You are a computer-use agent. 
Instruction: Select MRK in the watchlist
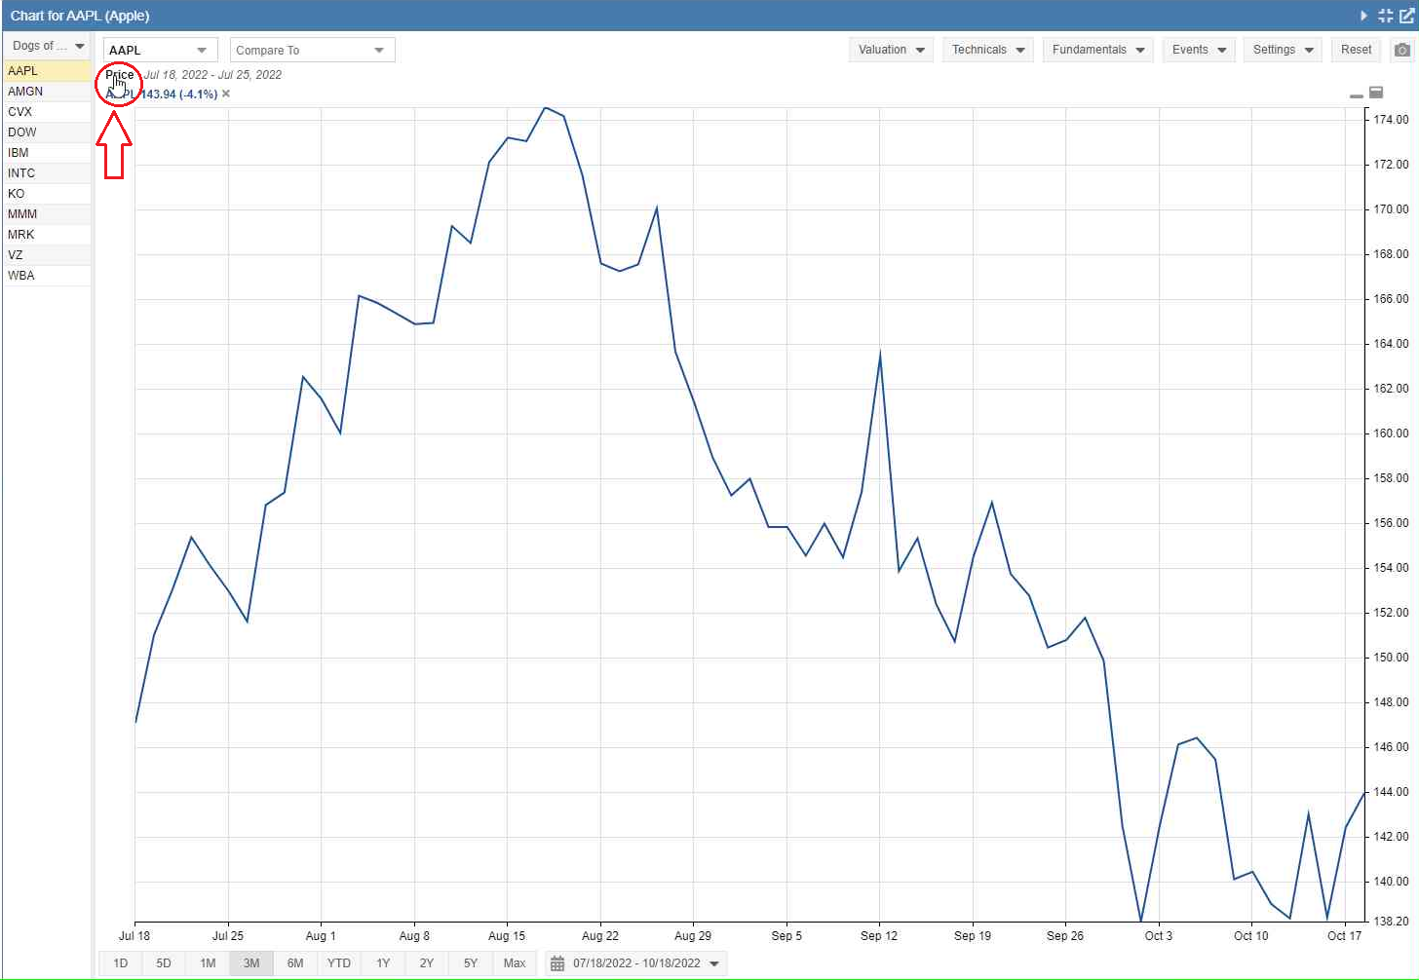pyautogui.click(x=47, y=235)
